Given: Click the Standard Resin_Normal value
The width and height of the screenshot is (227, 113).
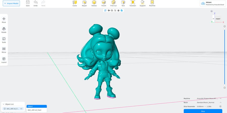Looking at the screenshot, I should (206, 102).
